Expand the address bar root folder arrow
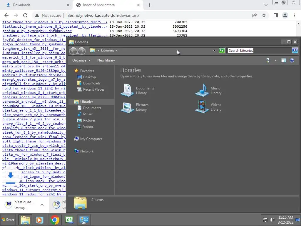Viewport: 301px width, 226px height. pyautogui.click(x=98, y=50)
